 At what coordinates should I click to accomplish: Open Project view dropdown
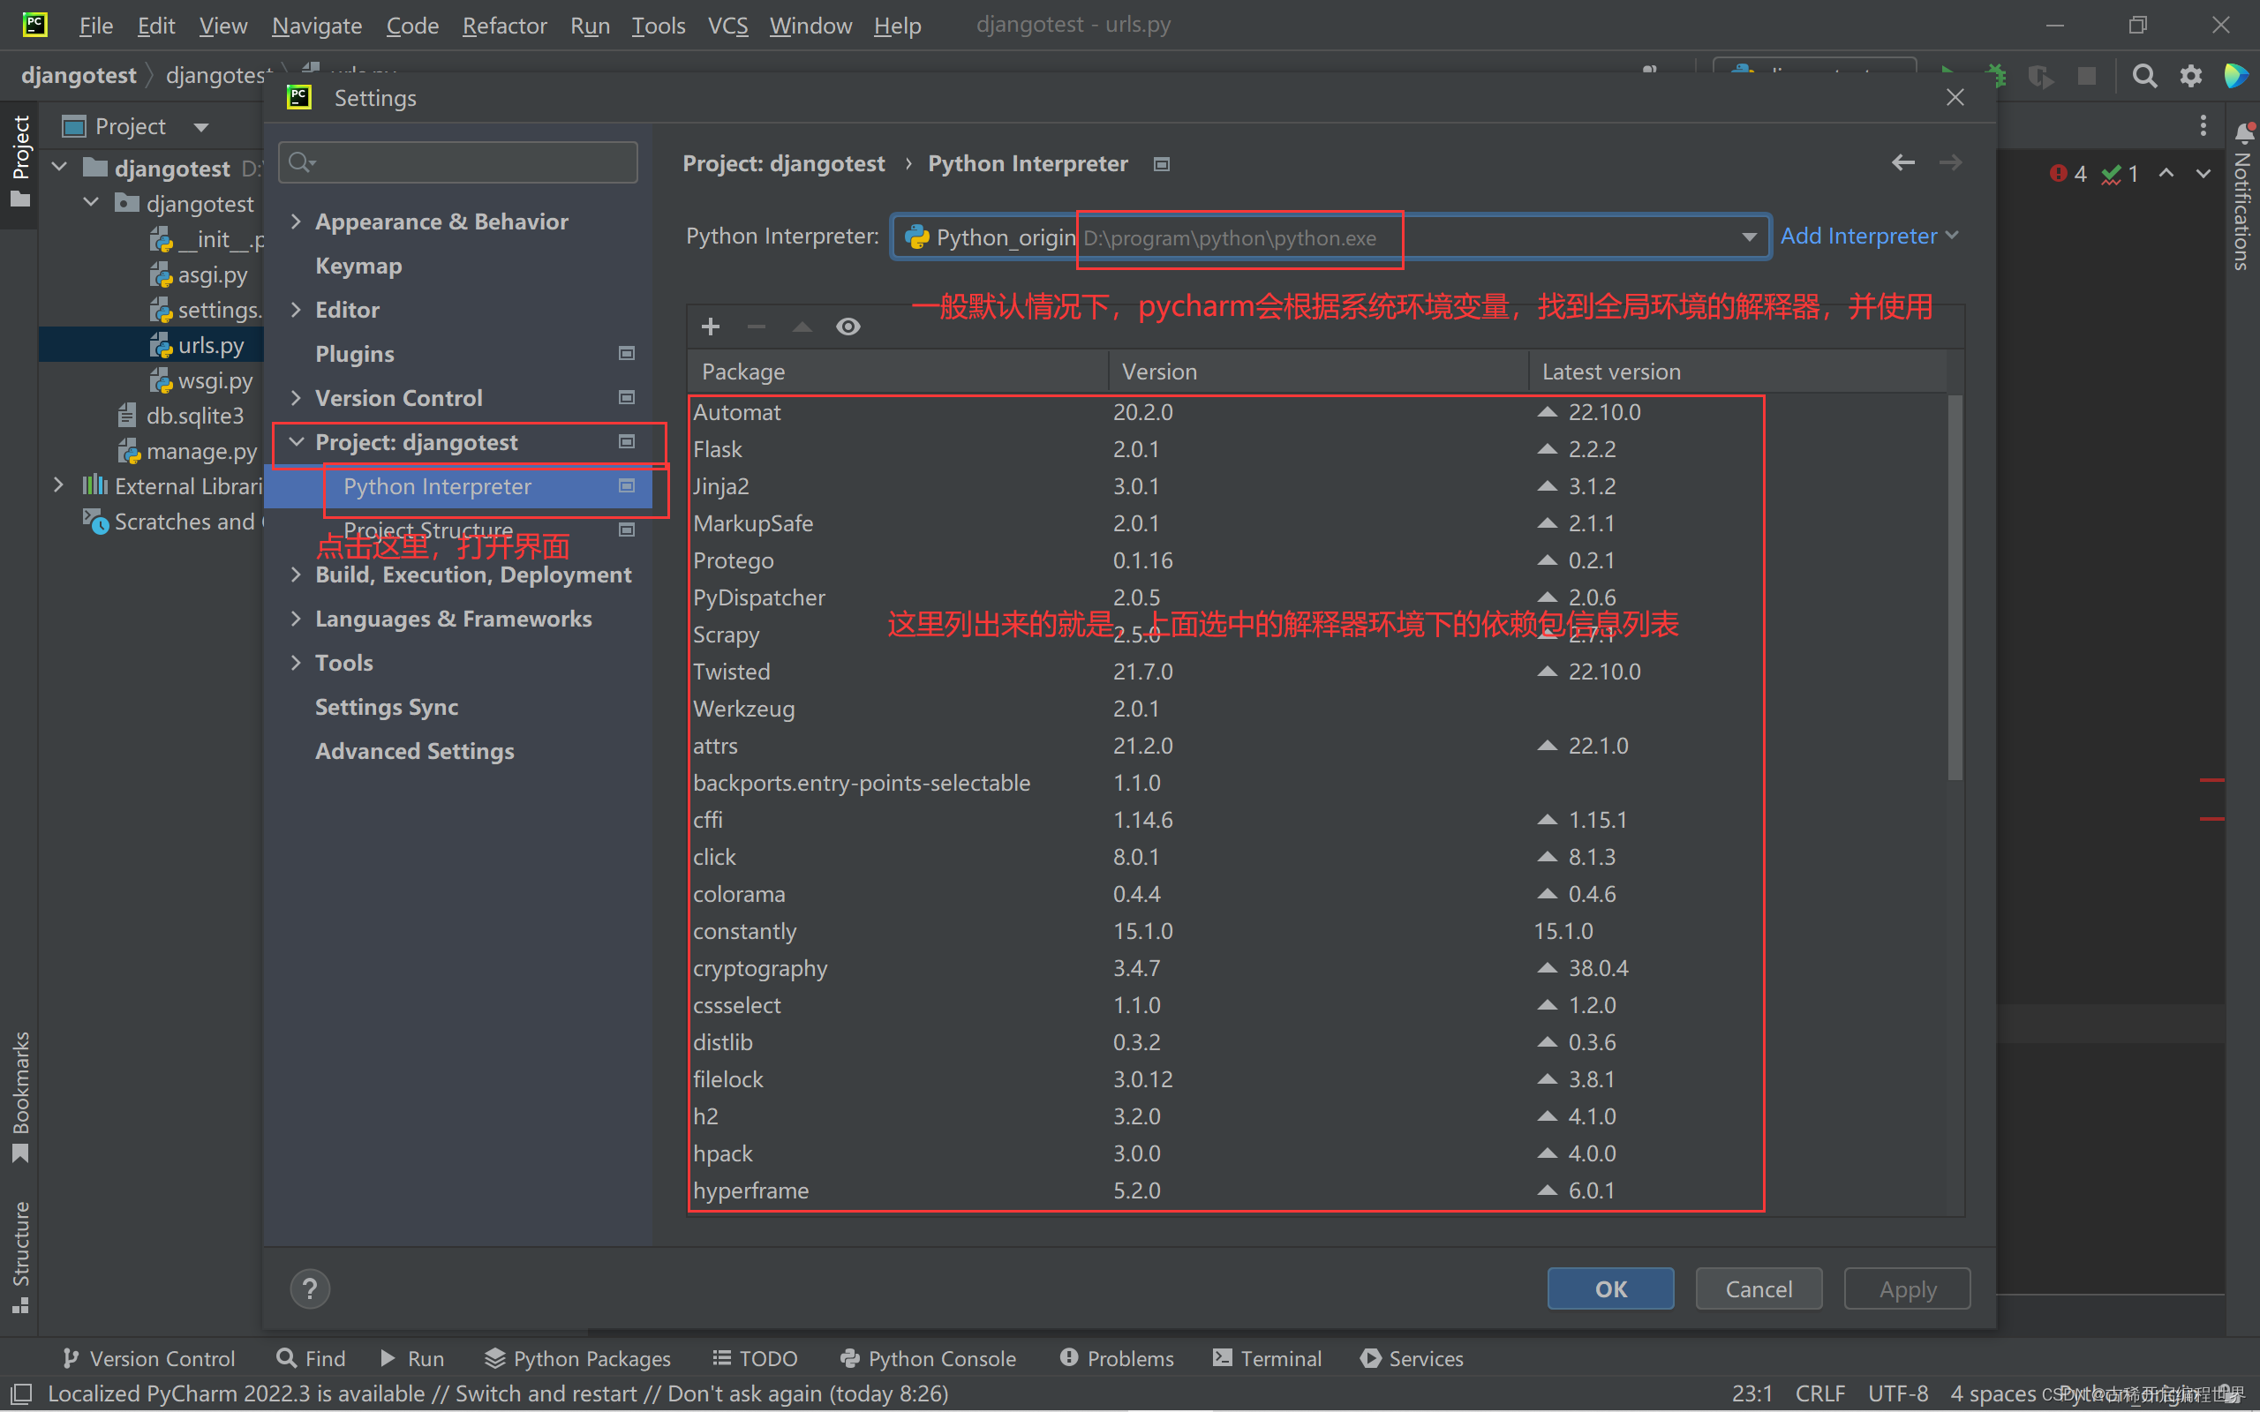coord(200,126)
